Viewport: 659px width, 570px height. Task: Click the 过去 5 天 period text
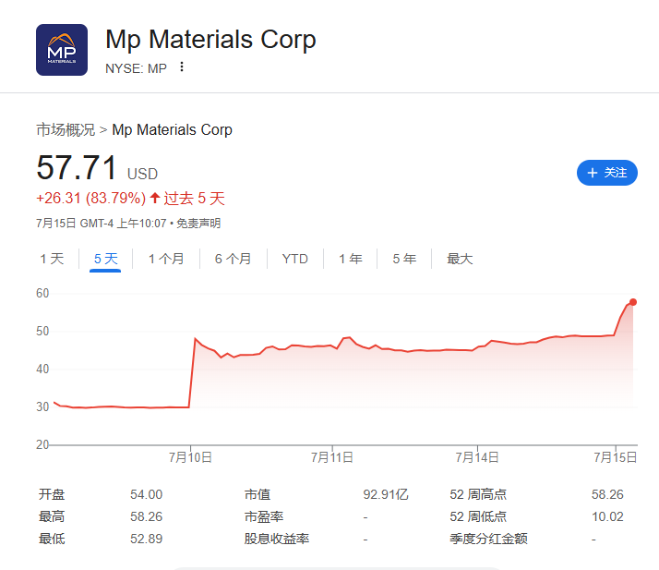point(195,198)
